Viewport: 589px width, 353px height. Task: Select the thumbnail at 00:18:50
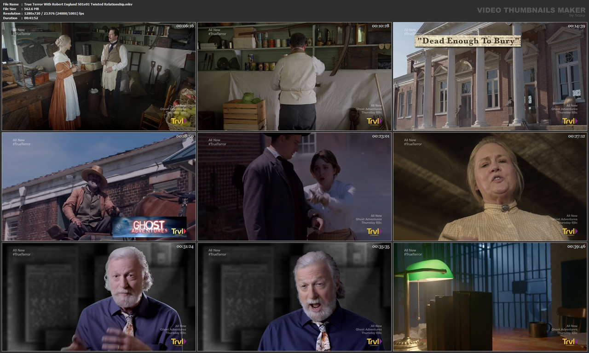pos(99,186)
